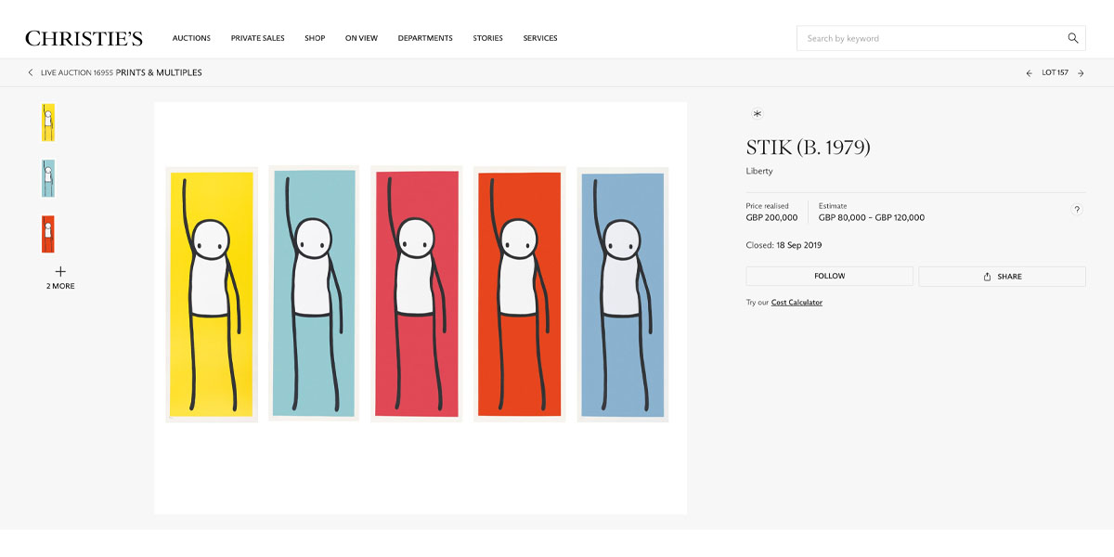Click the Search by keyword field
Screen dimensions: 1114x557
click(x=928, y=38)
